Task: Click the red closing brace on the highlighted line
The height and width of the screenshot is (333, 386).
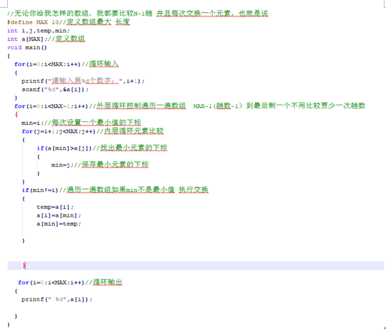Action: pyautogui.click(x=24, y=265)
